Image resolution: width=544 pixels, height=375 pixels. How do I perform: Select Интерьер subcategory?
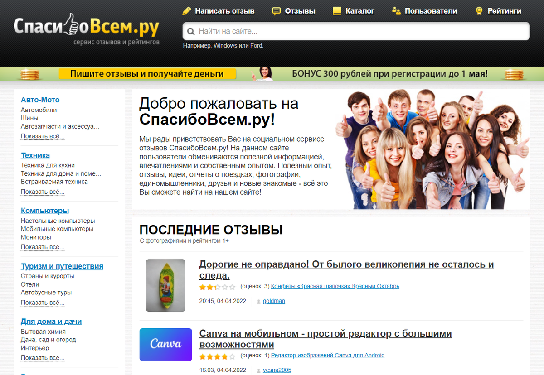[x=35, y=348]
